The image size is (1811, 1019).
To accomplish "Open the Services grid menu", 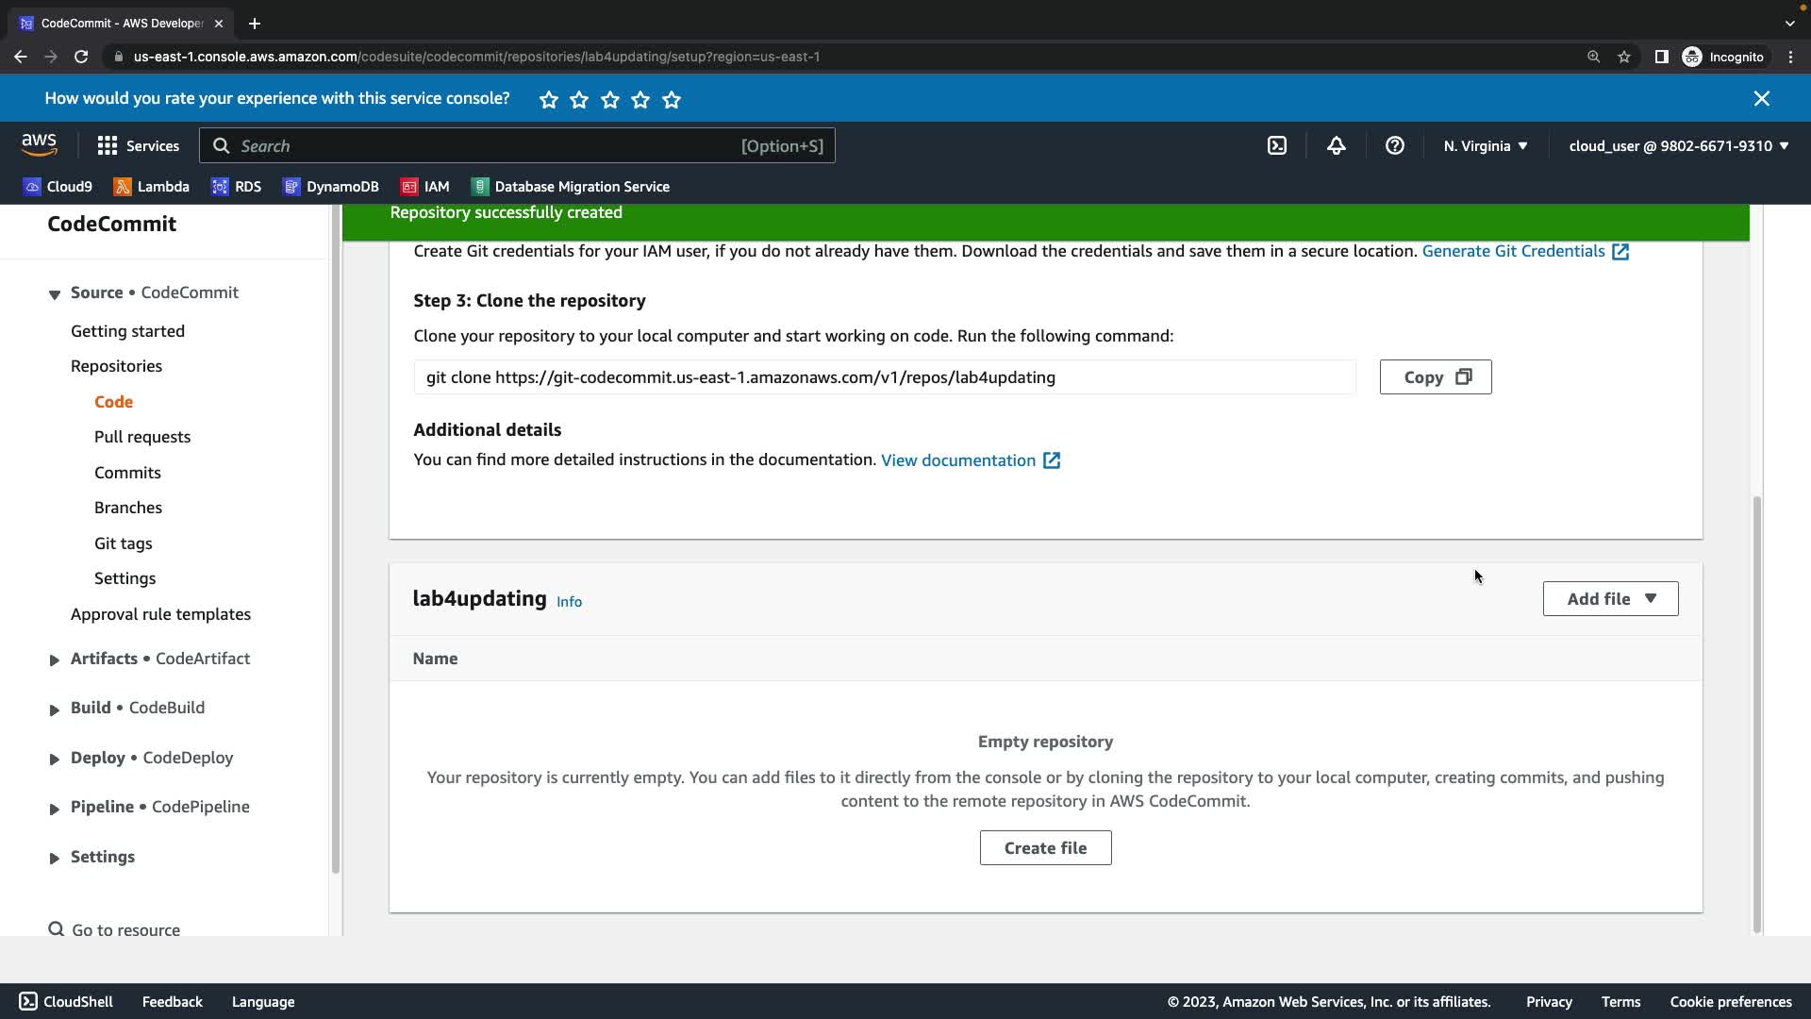I will coord(138,145).
